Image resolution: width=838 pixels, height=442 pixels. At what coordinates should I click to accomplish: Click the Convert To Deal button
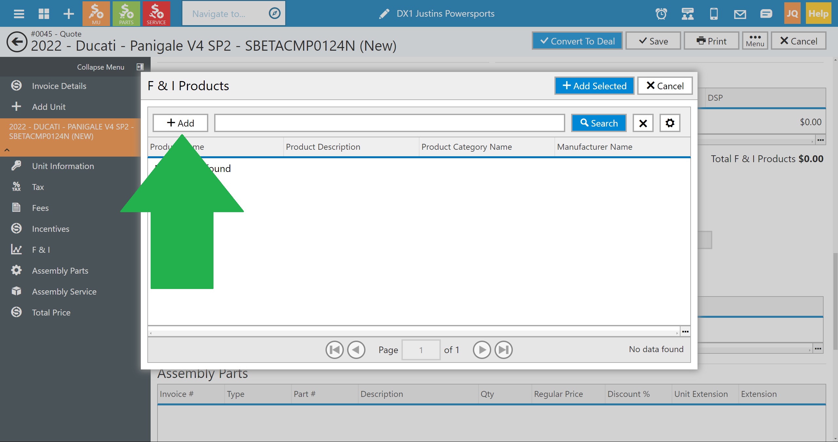[577, 41]
